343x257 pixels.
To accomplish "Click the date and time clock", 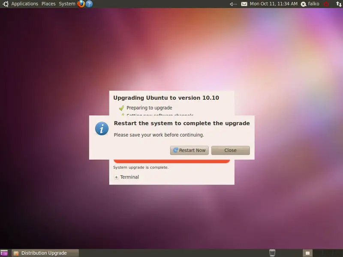I will click(274, 4).
